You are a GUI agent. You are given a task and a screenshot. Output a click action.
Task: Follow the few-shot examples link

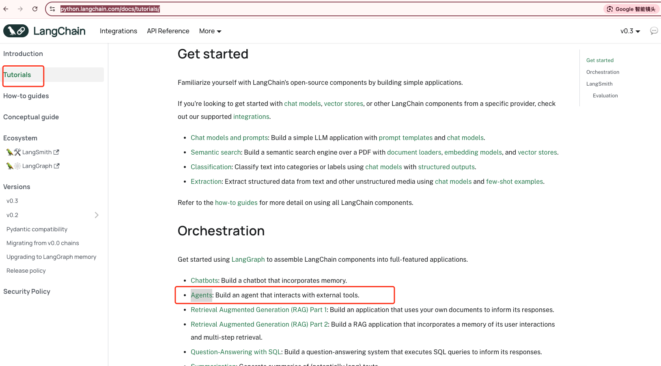pos(515,181)
